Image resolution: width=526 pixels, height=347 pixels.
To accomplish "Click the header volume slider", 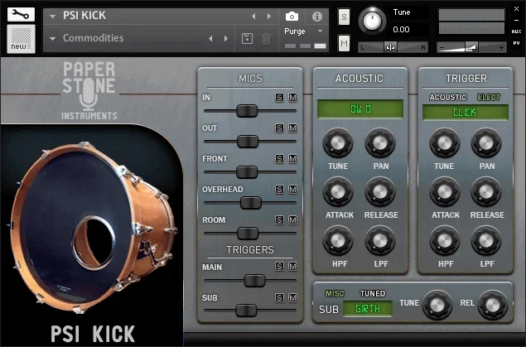I will click(471, 47).
